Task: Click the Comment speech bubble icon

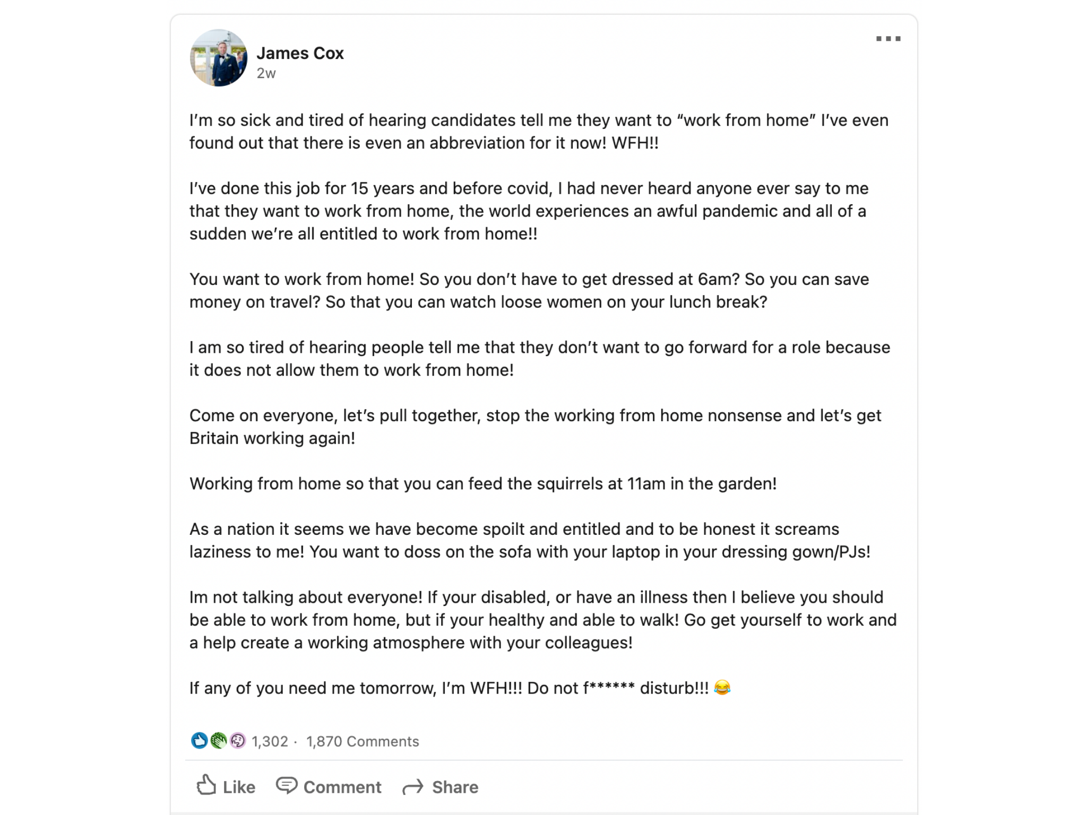Action: 287,785
